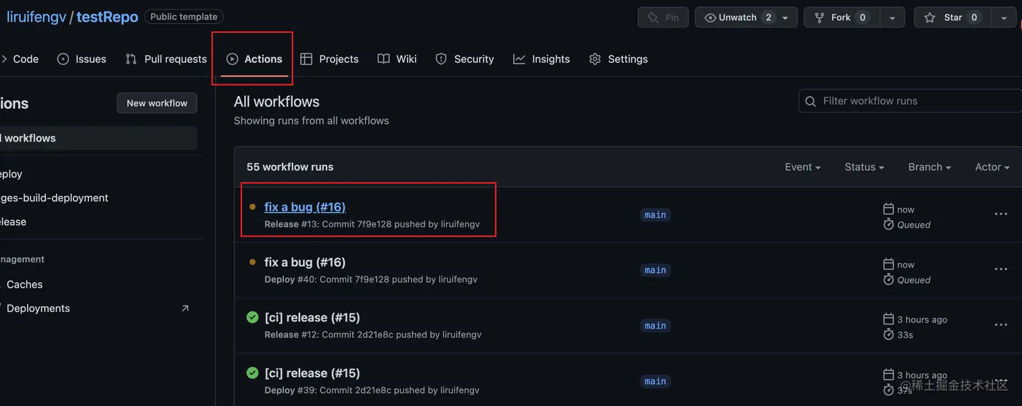The width and height of the screenshot is (1022, 406).
Task: Click the Deployments external link arrow icon
Action: (185, 308)
